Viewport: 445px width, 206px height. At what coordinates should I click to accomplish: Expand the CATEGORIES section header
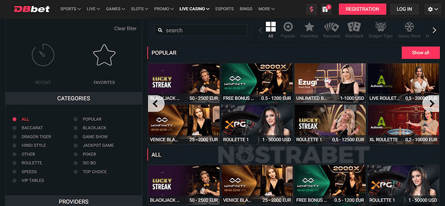coord(74,99)
